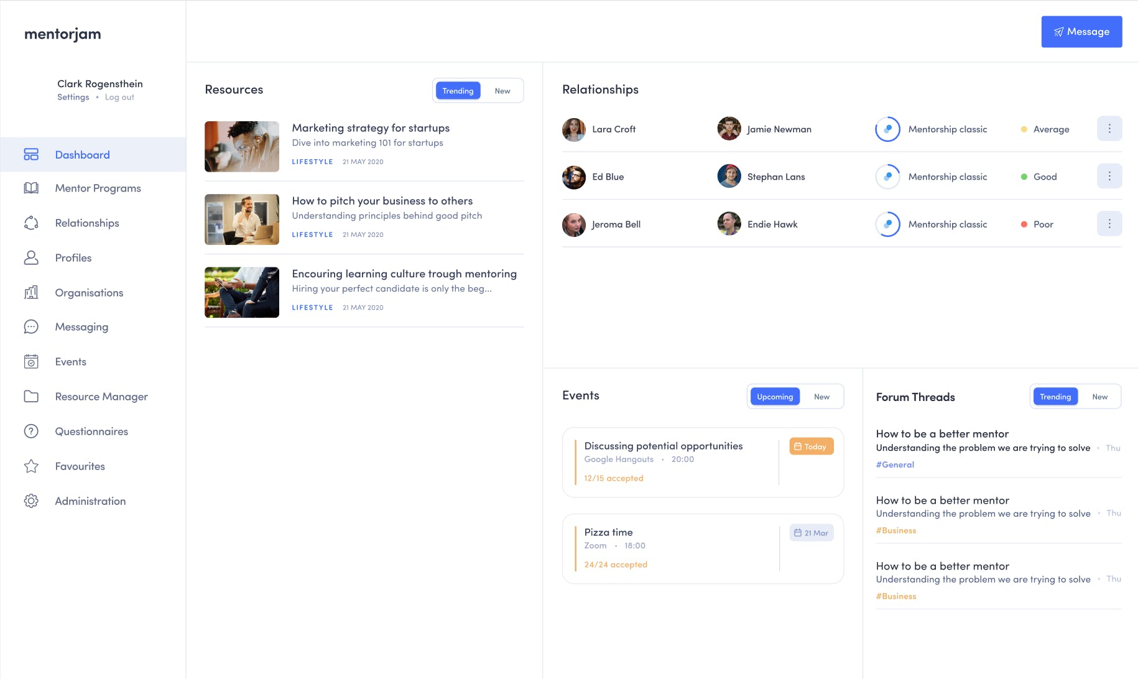Open the Marketing strategy for startups thumbnail

(242, 147)
